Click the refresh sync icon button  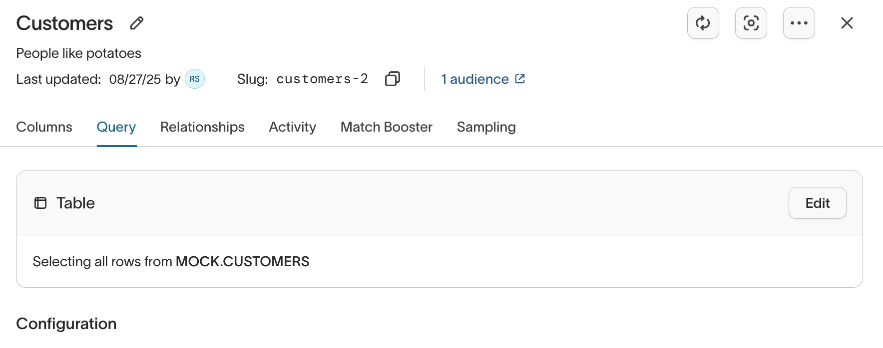703,23
